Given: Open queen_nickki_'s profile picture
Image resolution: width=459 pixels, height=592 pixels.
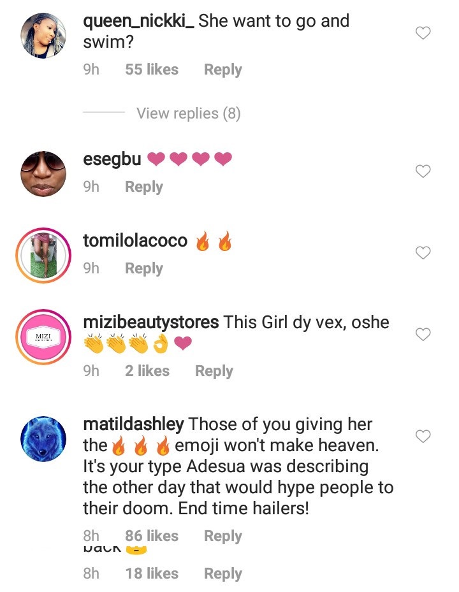Looking at the screenshot, I should click(x=43, y=36).
